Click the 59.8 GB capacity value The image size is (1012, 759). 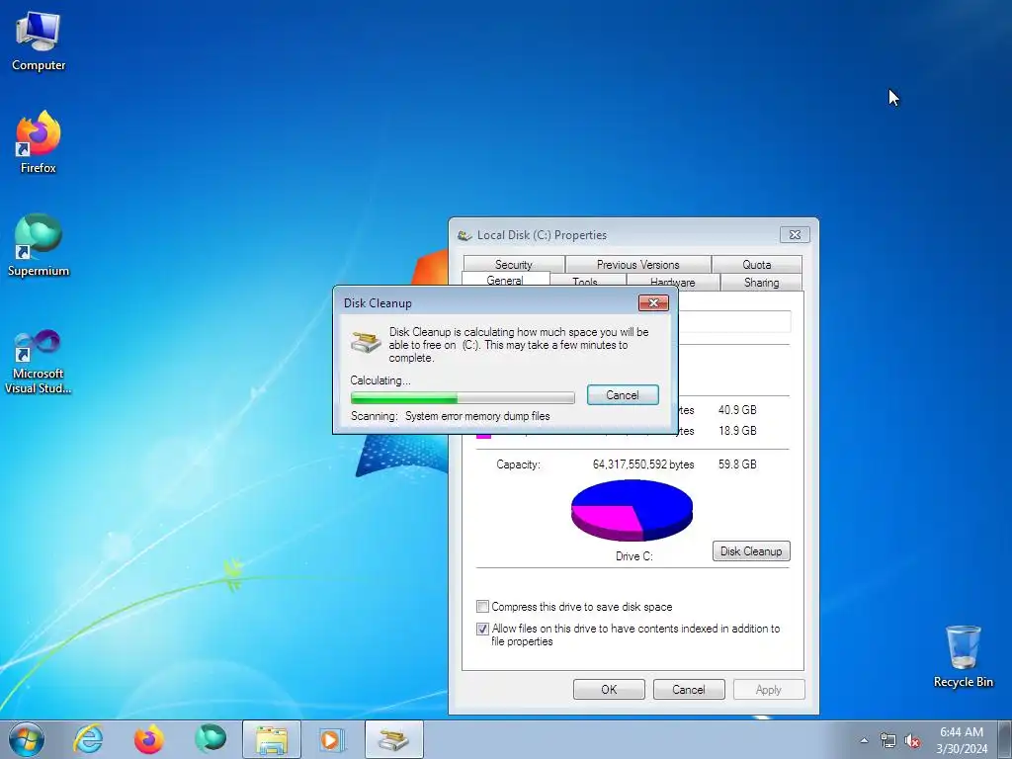737,464
